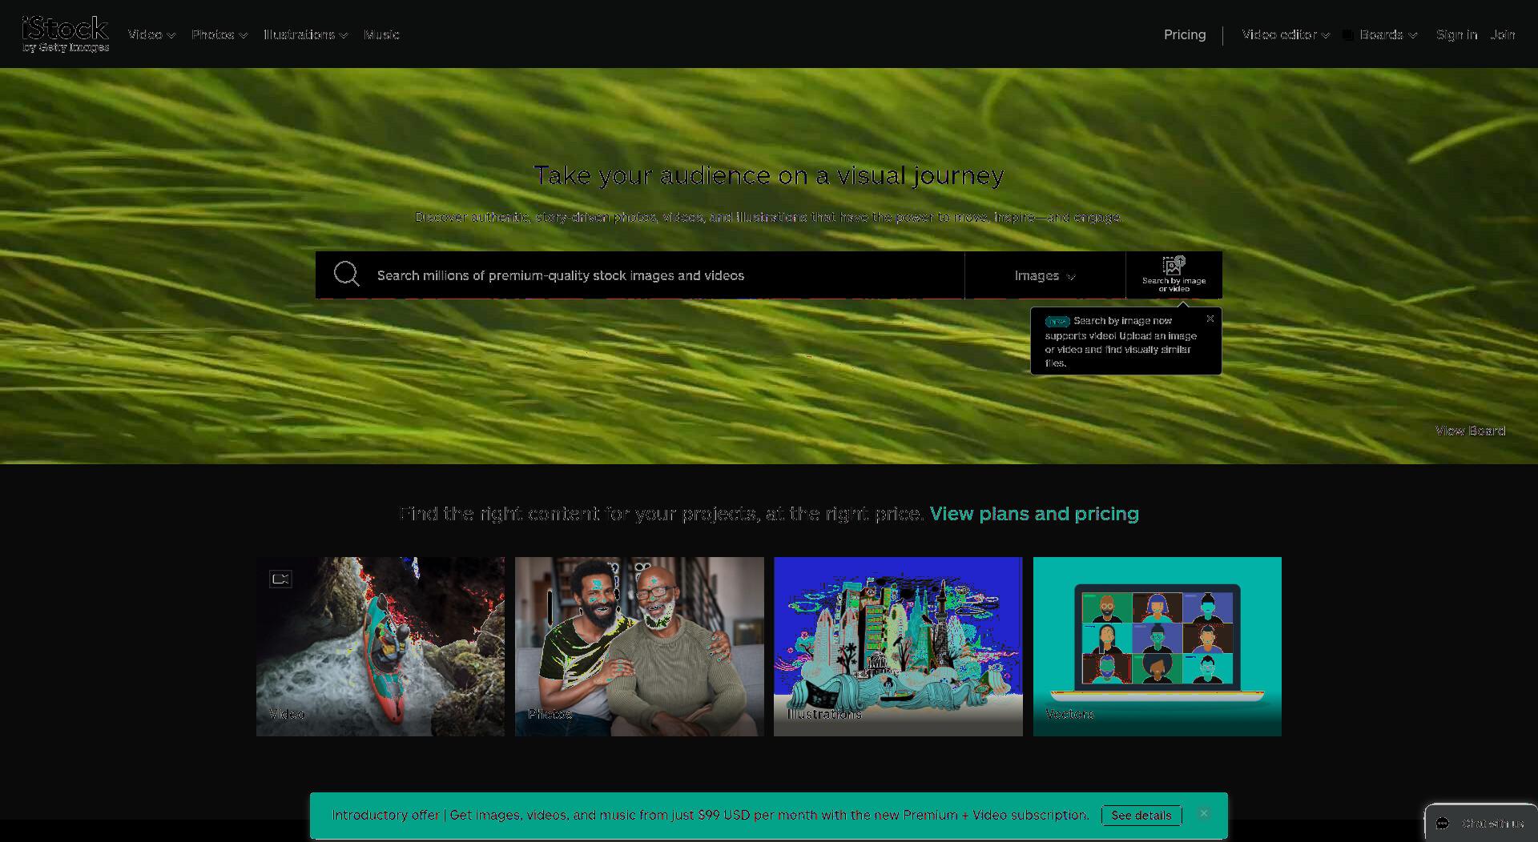Viewport: 1538px width, 842px height.
Task: Click See details button in offer banner
Action: tap(1141, 815)
